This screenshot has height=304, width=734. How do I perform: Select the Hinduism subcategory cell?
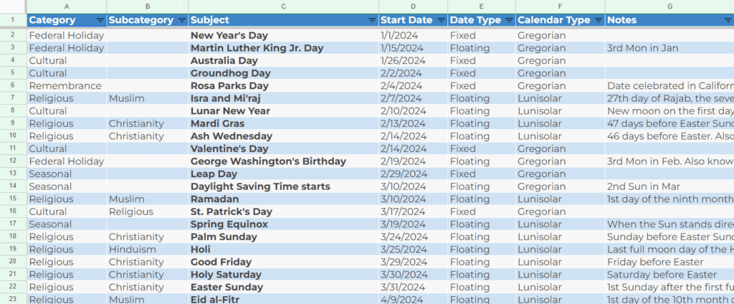(148, 250)
